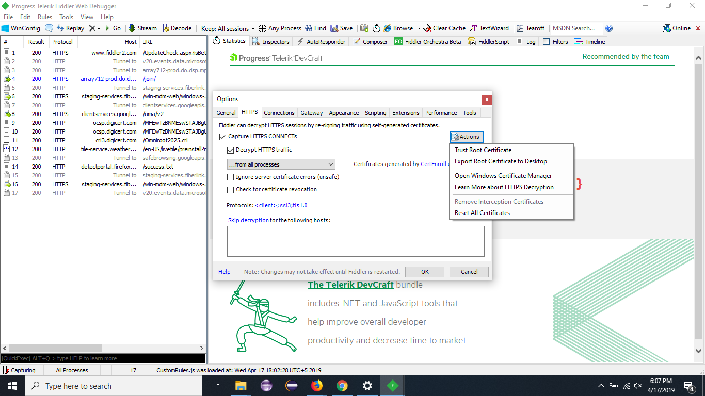
Task: Open the '...from all processes' dropdown
Action: pos(332,164)
